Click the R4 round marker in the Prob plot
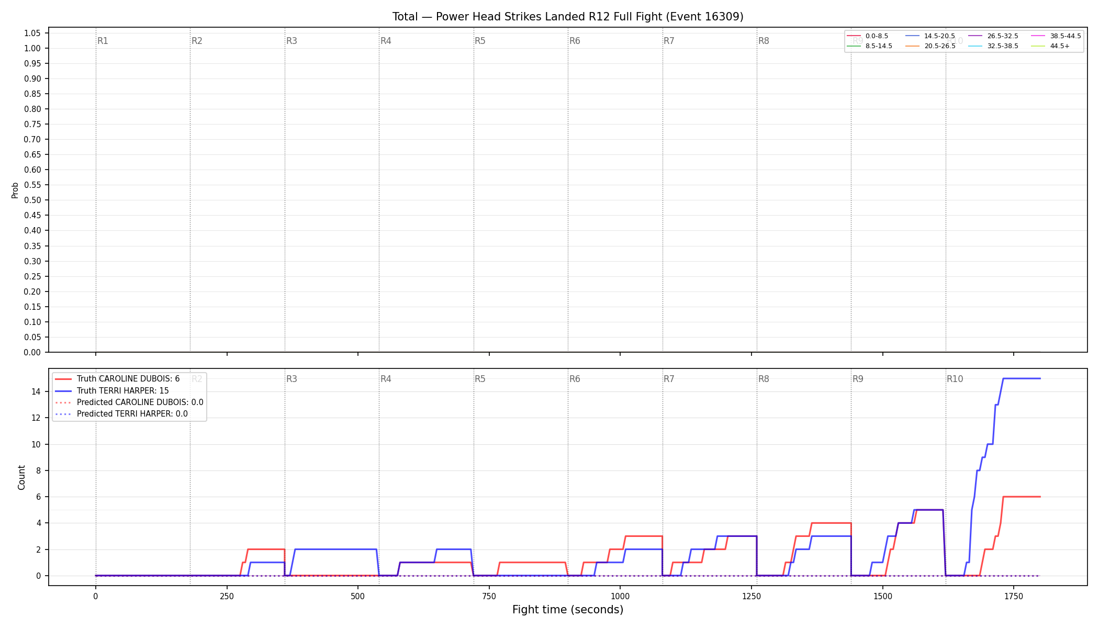1099x628 pixels. pos(386,41)
